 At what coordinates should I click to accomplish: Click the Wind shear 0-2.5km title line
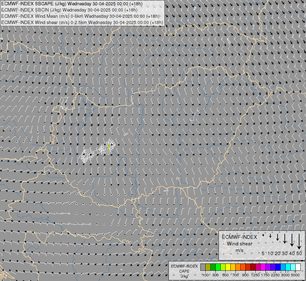click(82, 22)
